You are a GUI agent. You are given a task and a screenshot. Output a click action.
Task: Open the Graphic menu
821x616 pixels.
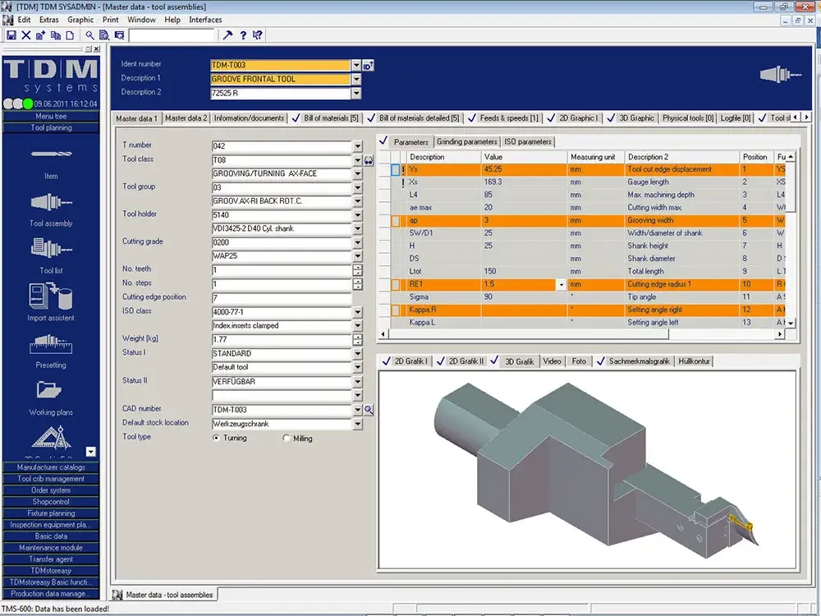80,20
